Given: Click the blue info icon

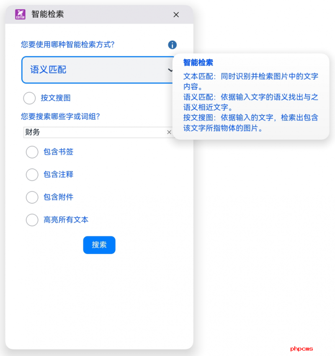Looking at the screenshot, I should click(x=172, y=45).
